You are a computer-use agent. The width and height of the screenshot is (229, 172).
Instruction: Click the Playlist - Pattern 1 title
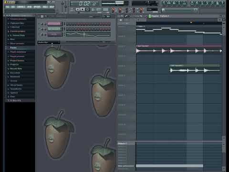click(160, 16)
